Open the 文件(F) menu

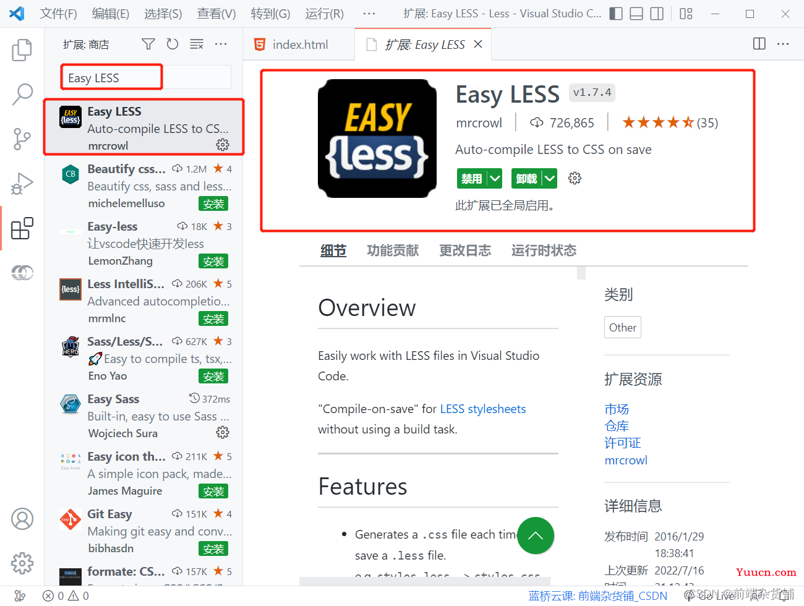coord(59,14)
